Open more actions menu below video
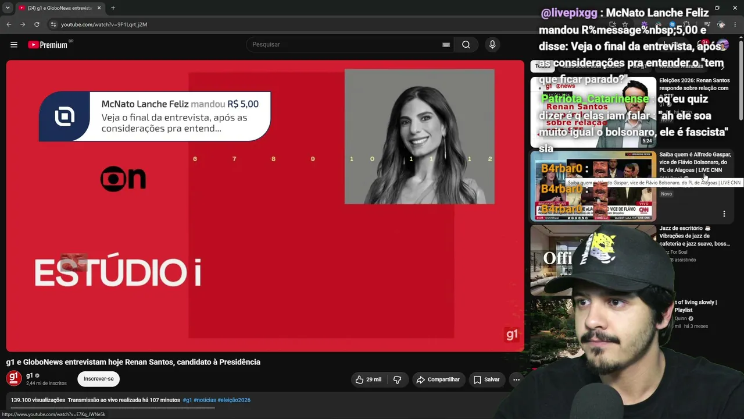Viewport: 744px width, 419px height. pyautogui.click(x=516, y=379)
